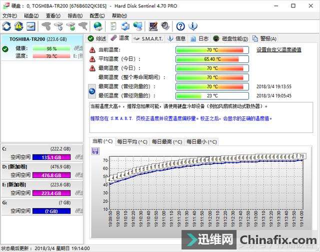Click the speaker sound toolbar icon
Viewport: 320px width, 252px height.
tap(165, 26)
